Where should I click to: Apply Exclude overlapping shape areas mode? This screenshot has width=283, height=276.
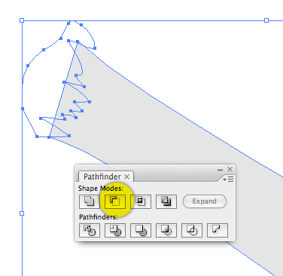pos(166,201)
